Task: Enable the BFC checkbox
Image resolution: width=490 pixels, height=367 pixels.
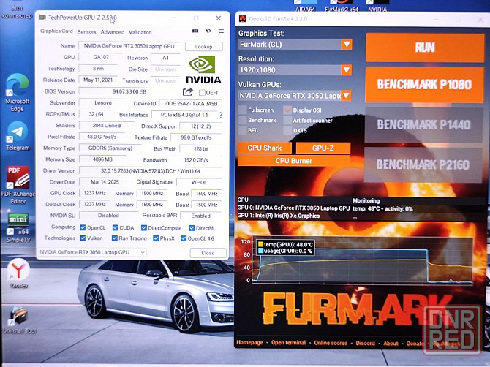Action: pos(243,130)
